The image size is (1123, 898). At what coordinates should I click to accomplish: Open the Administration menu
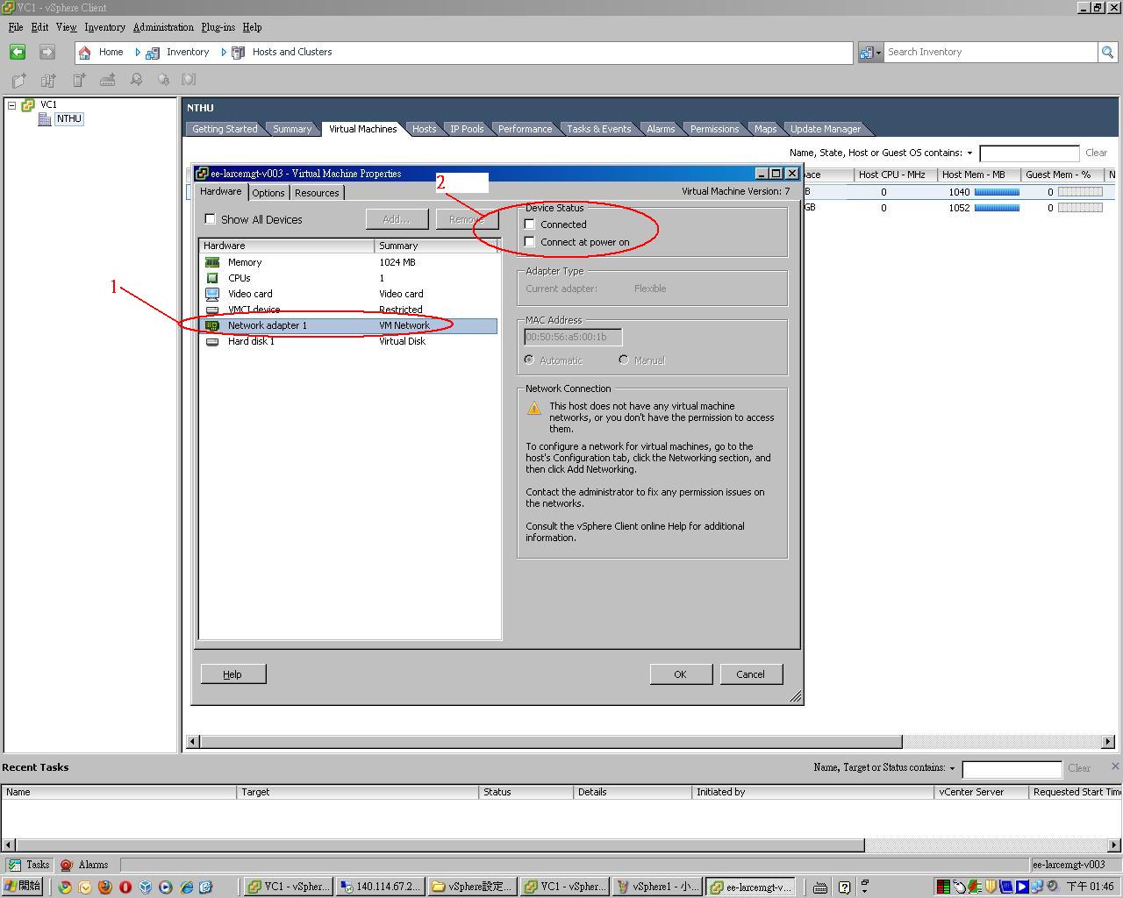[x=163, y=27]
